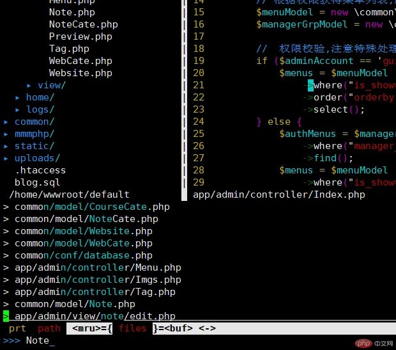Click line number 21 in the editor
Screen dimensions: 396x350
(198, 85)
